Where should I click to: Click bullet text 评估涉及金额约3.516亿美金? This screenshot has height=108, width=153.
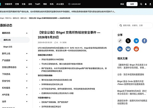point(53,59)
